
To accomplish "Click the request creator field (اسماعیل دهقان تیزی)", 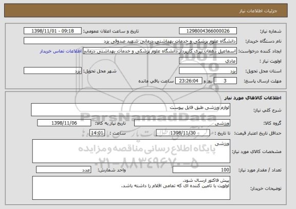I will pos(160,51).
